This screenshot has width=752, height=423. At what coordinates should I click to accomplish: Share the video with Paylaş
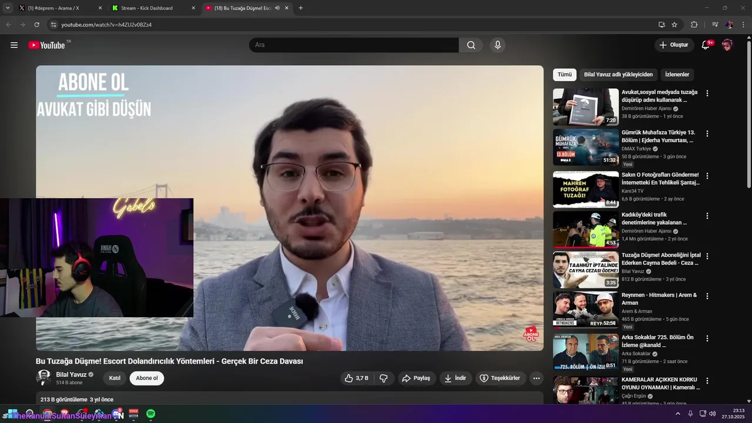click(416, 378)
